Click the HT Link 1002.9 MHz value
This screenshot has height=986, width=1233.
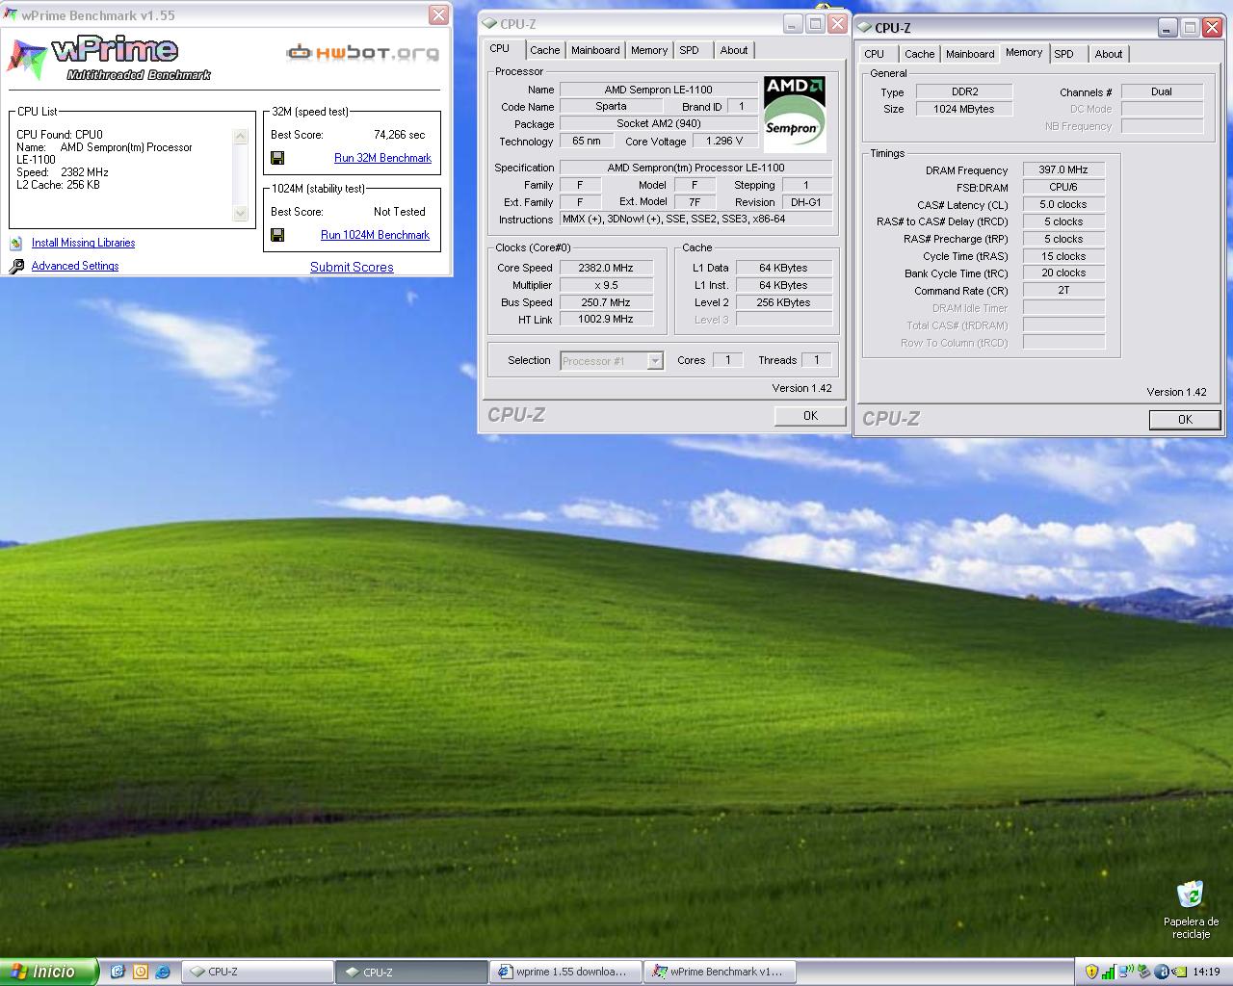606,319
